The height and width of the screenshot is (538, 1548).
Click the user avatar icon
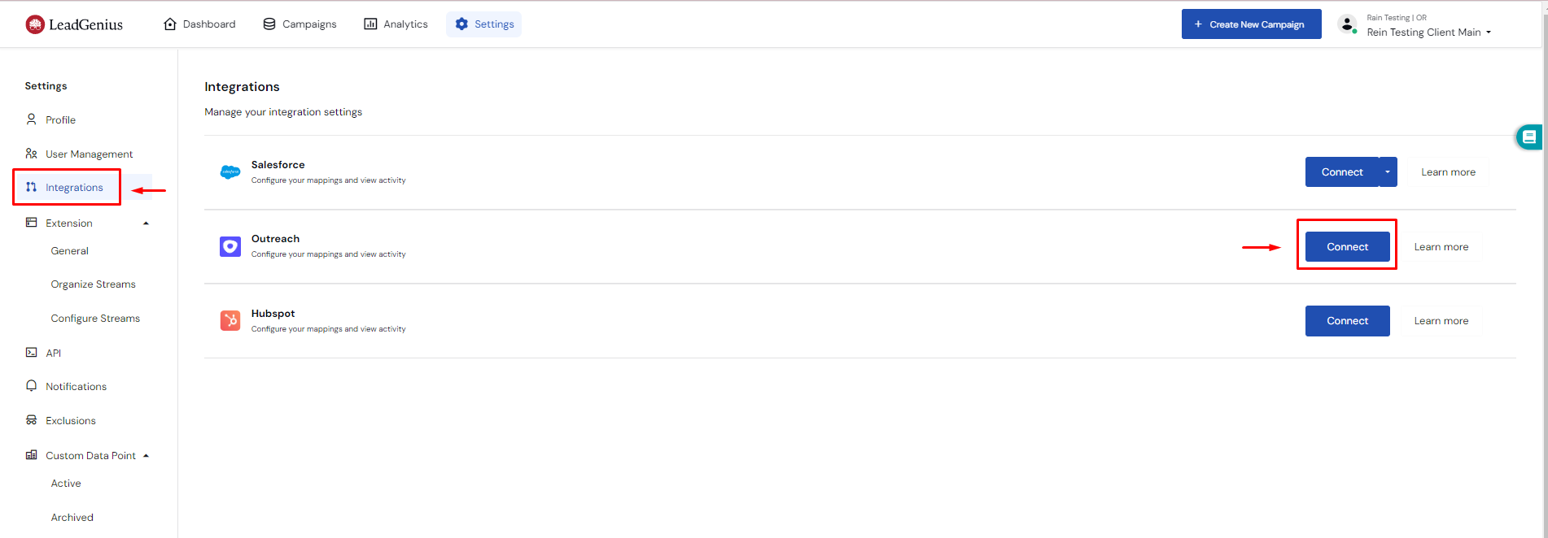point(1348,24)
